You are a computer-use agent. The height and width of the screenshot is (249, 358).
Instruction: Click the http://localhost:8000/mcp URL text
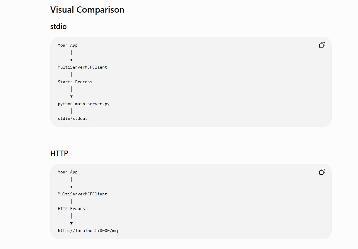coord(88,231)
